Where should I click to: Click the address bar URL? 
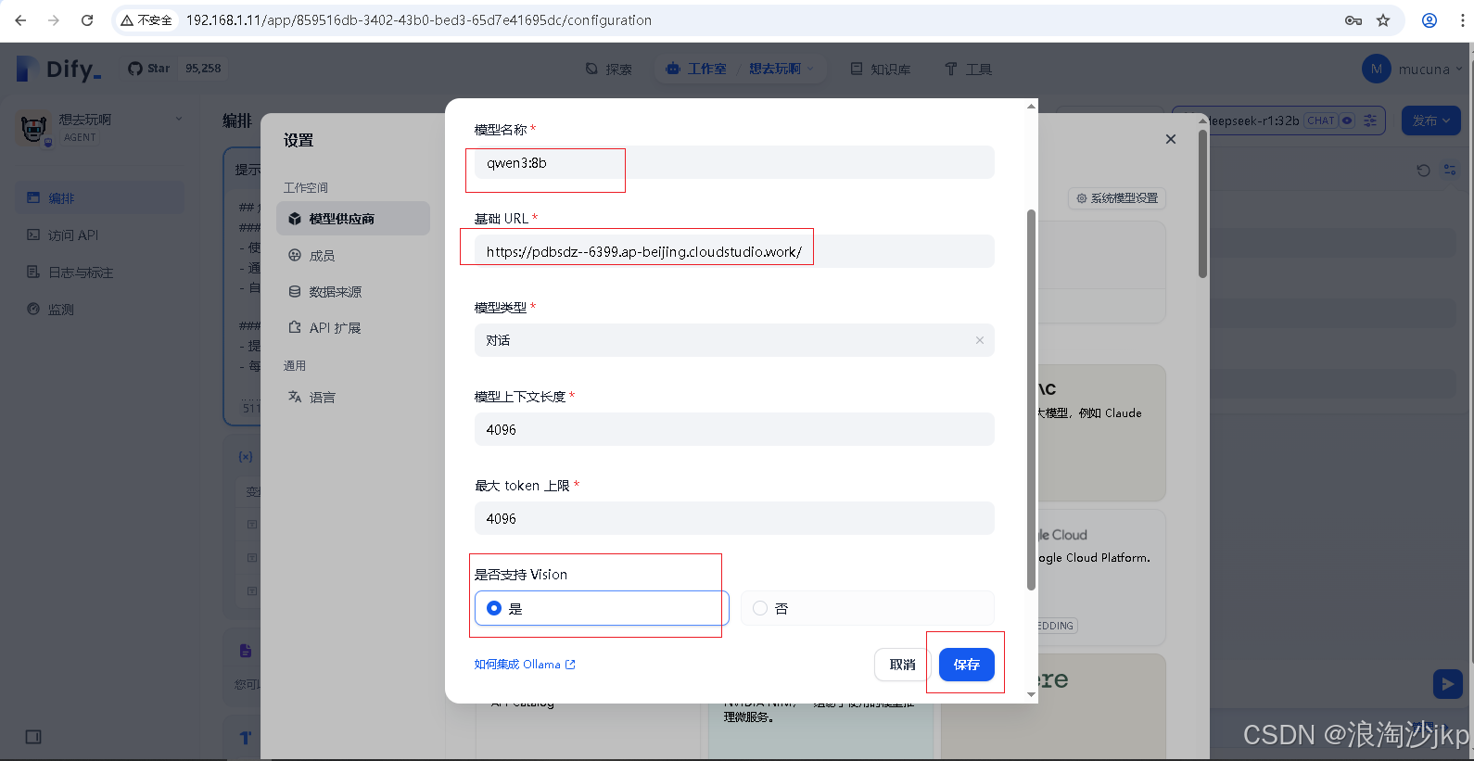[x=419, y=20]
